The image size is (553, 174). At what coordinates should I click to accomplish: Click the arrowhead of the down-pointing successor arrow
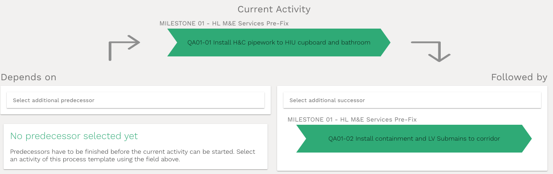(439, 58)
